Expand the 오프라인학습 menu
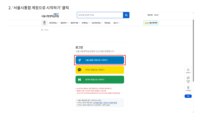This screenshot has height=113, width=201. click(97, 23)
